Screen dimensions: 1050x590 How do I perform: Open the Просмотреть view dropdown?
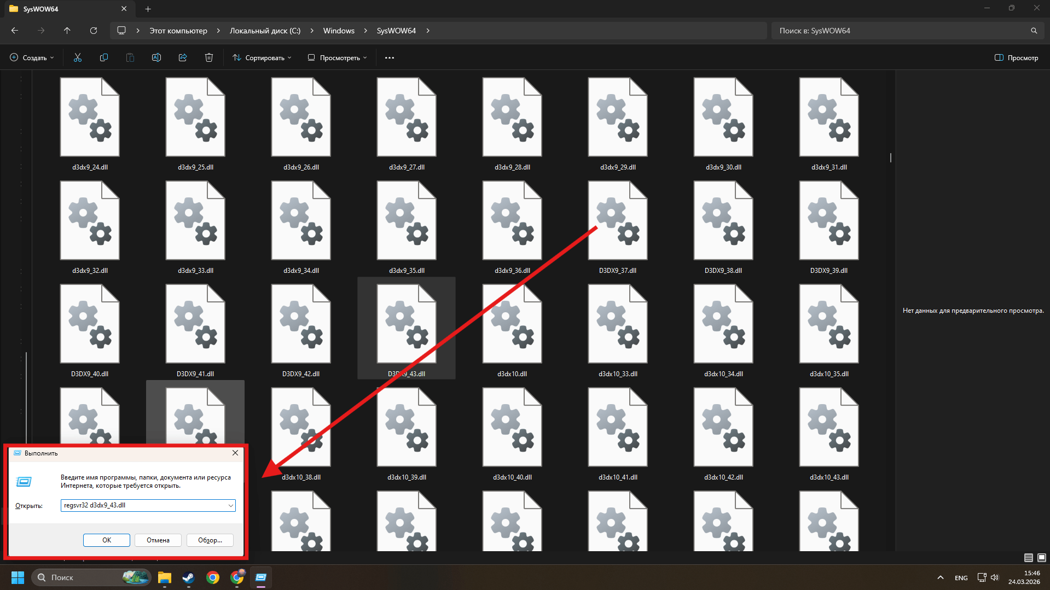pos(338,57)
